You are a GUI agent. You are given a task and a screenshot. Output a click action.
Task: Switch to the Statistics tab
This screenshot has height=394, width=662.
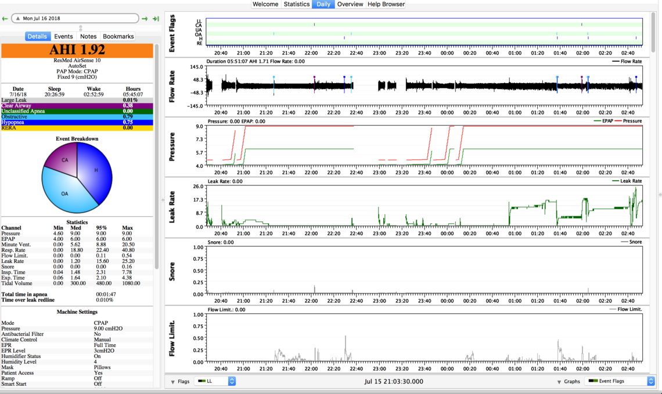coord(296,4)
